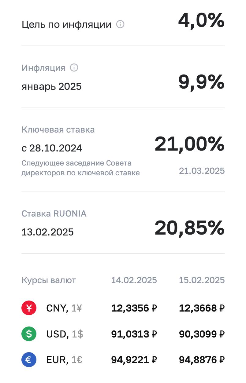Click the red CNY yuan icon

[29, 308]
